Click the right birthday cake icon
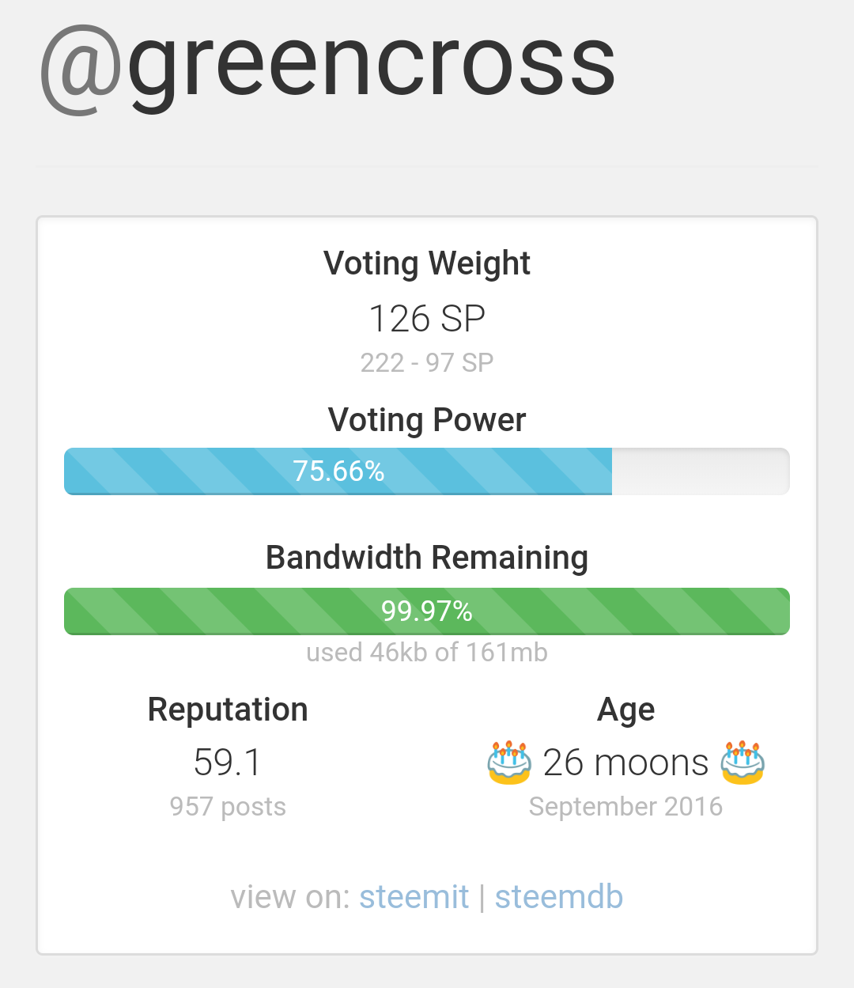 click(743, 763)
